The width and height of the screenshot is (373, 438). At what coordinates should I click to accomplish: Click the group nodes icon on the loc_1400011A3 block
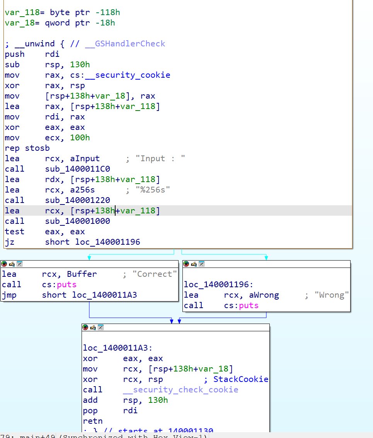100,327
